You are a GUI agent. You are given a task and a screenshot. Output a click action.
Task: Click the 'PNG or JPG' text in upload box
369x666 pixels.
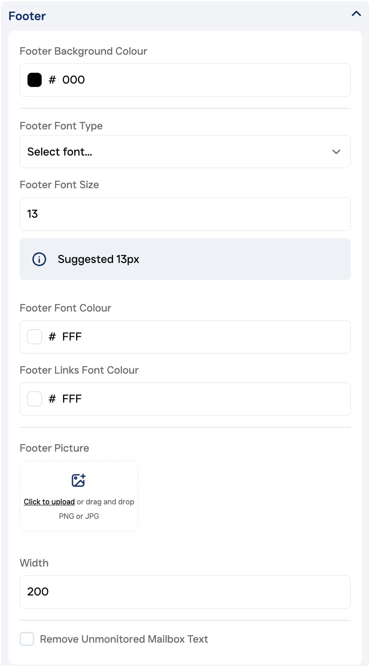[x=78, y=516]
